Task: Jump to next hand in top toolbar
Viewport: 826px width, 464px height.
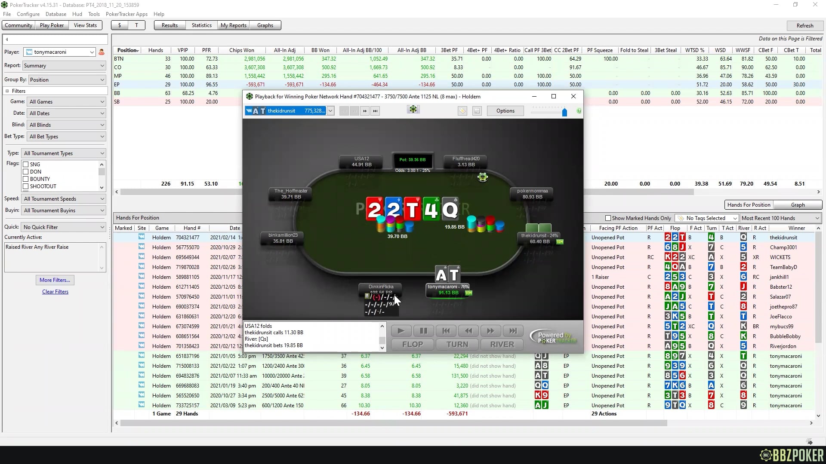Action: [x=365, y=111]
